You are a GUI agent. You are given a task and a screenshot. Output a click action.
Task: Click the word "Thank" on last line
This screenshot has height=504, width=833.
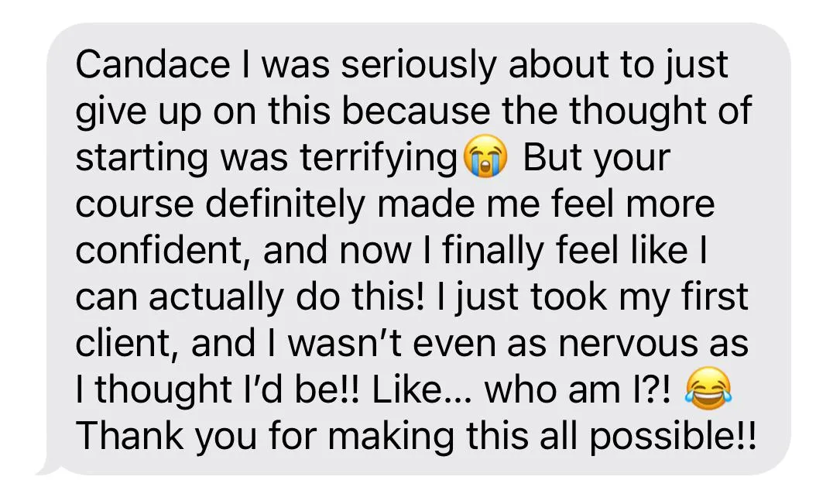point(129,437)
